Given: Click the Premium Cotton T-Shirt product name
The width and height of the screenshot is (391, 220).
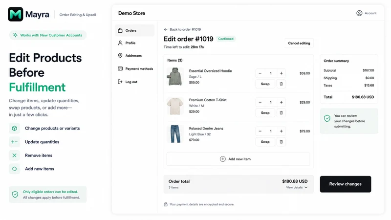Looking at the screenshot, I should [x=208, y=100].
